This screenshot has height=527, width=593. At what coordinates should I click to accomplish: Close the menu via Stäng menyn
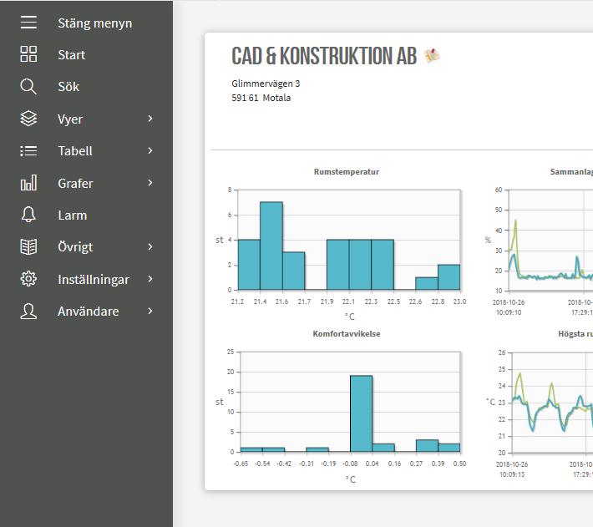[95, 23]
